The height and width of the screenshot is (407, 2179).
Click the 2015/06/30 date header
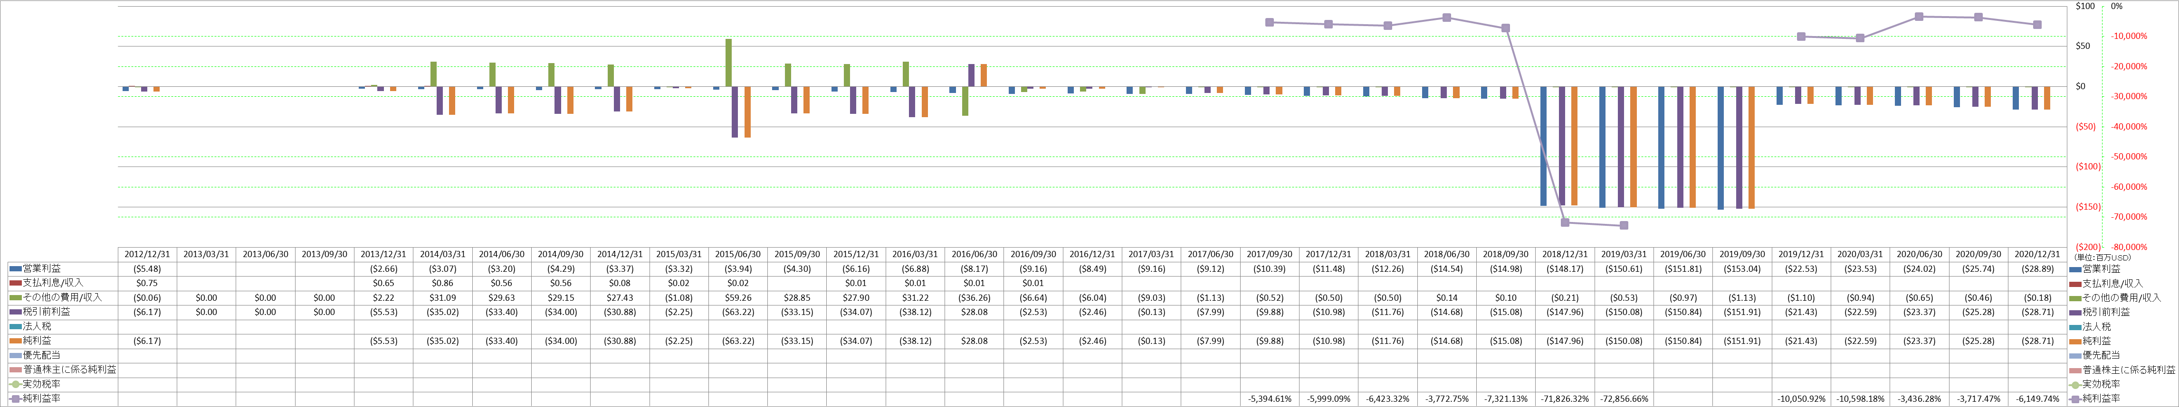(737, 254)
